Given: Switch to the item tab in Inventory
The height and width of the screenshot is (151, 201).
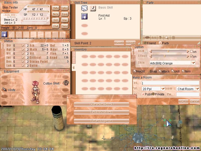Looking at the screenshot, I should point(74,54).
